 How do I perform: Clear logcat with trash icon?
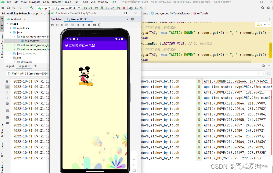click(x=7, y=81)
